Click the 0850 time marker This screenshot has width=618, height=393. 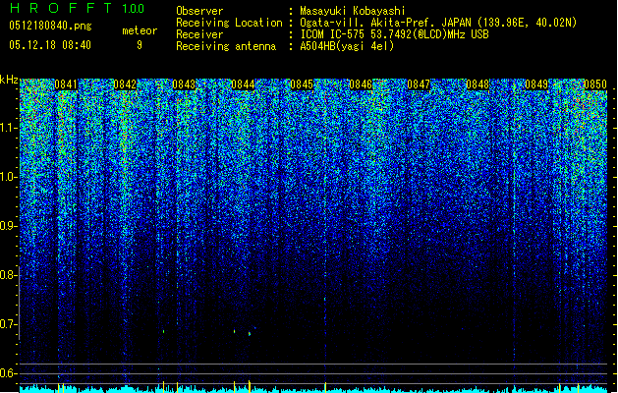click(595, 84)
